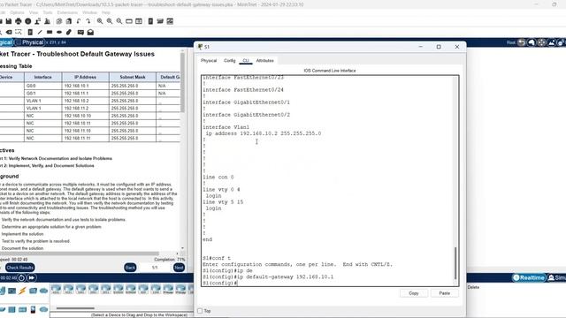Open the Tools menu
This screenshot has width=566, height=318.
click(x=48, y=12)
